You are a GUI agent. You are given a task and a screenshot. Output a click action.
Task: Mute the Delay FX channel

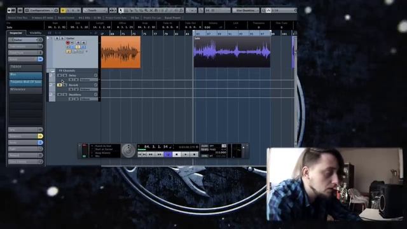[59, 75]
